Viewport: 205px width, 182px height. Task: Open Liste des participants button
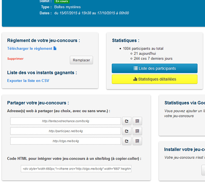[155, 68]
